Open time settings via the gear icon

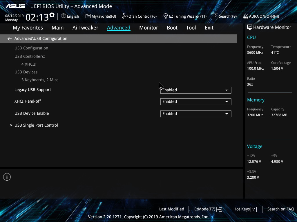tap(52, 15)
